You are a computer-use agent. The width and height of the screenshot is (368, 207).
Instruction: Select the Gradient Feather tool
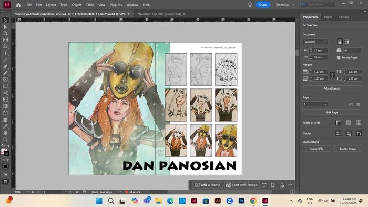tap(5, 113)
